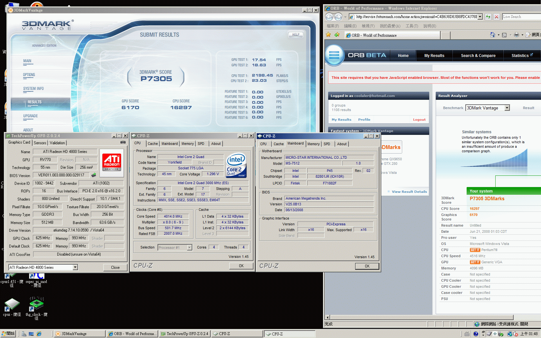
Task: Click the IE back navigation arrow
Action: click(x=329, y=17)
